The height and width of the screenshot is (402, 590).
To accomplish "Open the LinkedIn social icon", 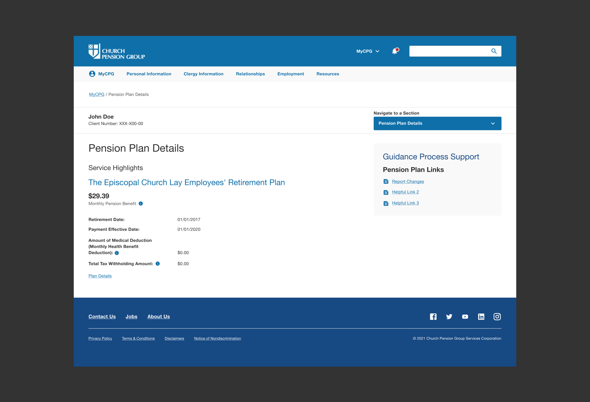I will [481, 317].
